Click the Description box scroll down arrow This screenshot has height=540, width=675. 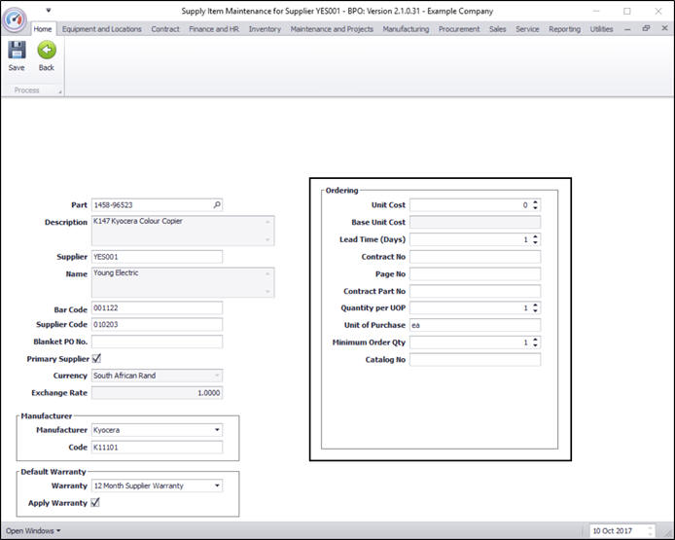tap(267, 239)
